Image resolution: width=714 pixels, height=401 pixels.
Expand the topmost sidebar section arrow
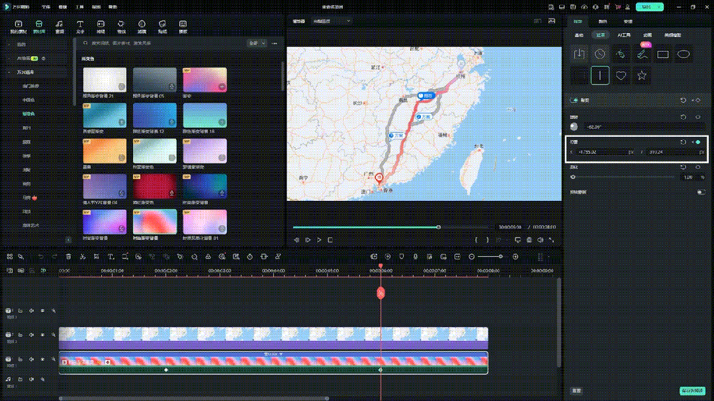pyautogui.click(x=9, y=44)
